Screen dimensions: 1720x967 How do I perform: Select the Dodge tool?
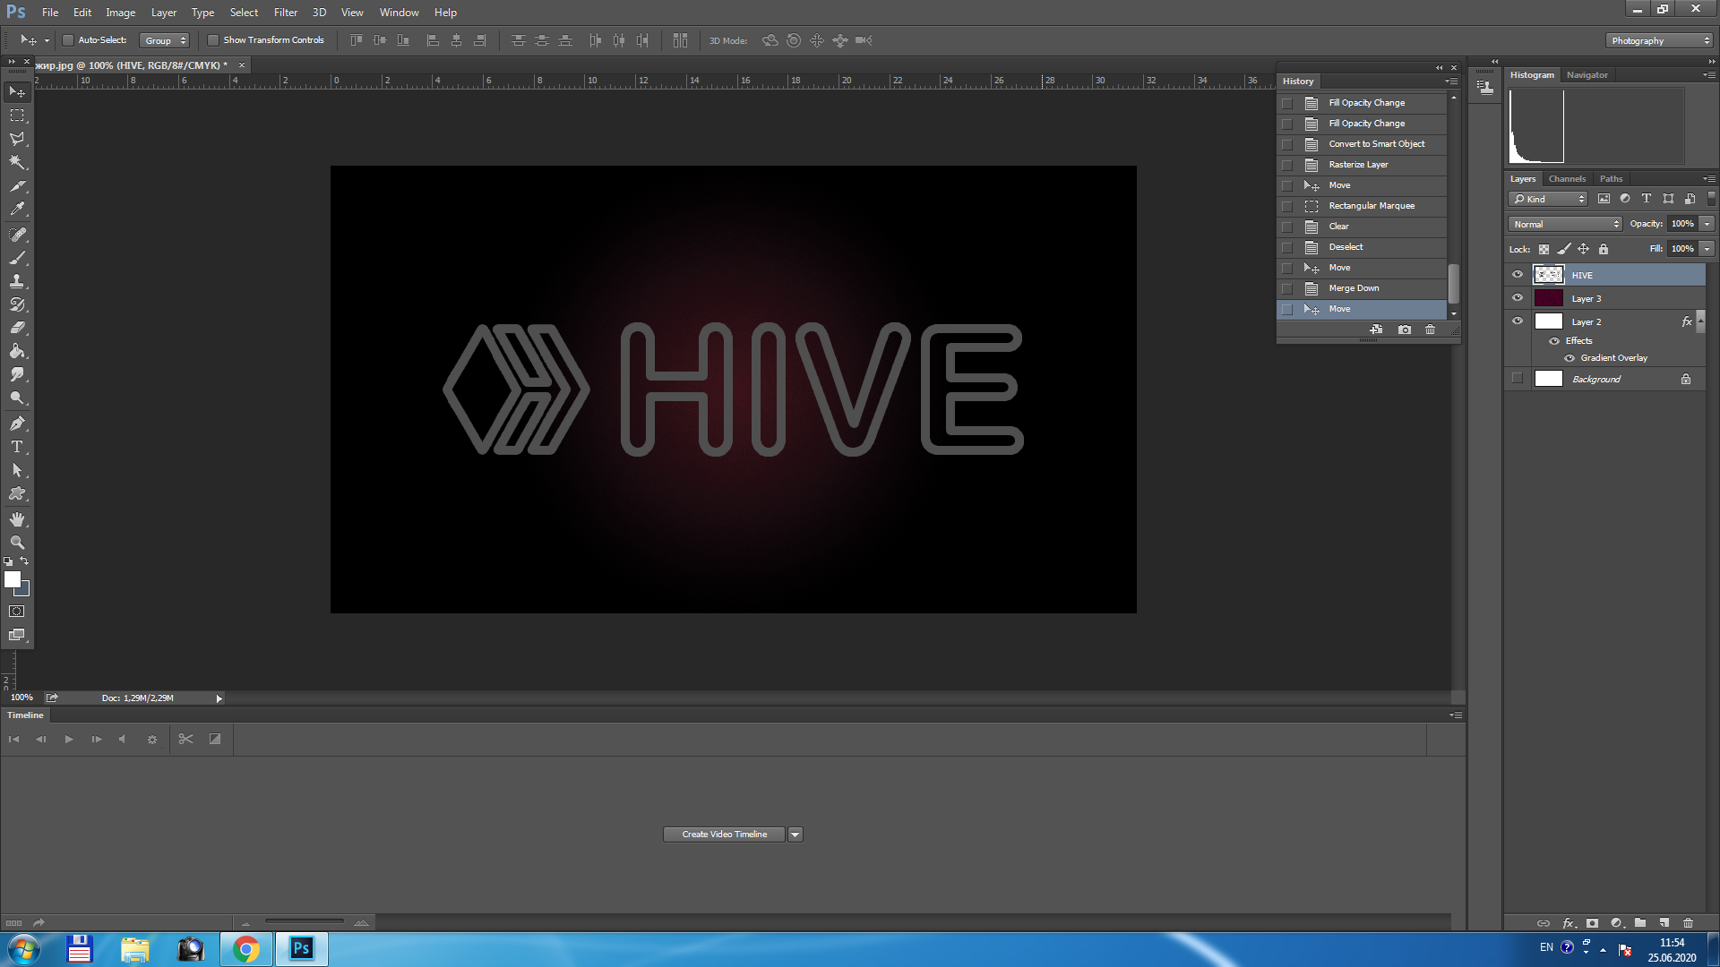coord(17,398)
